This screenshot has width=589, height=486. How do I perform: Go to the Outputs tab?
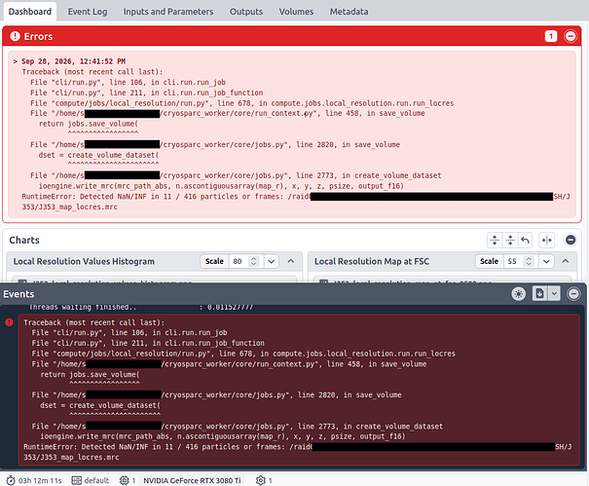246,12
